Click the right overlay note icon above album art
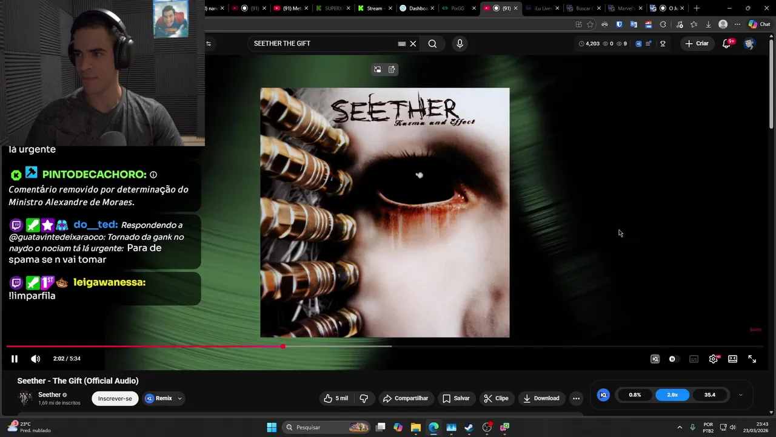 pos(392,69)
